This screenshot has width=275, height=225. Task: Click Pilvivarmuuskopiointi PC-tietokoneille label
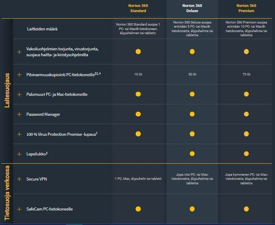63,74
